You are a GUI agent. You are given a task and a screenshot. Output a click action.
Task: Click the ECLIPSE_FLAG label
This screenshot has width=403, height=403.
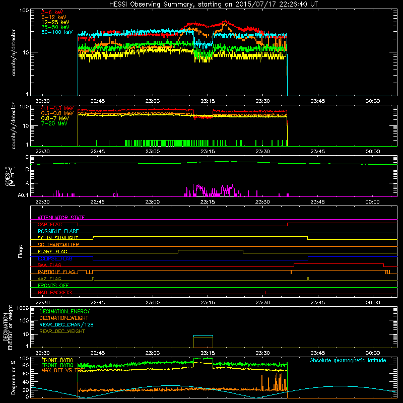point(55,258)
